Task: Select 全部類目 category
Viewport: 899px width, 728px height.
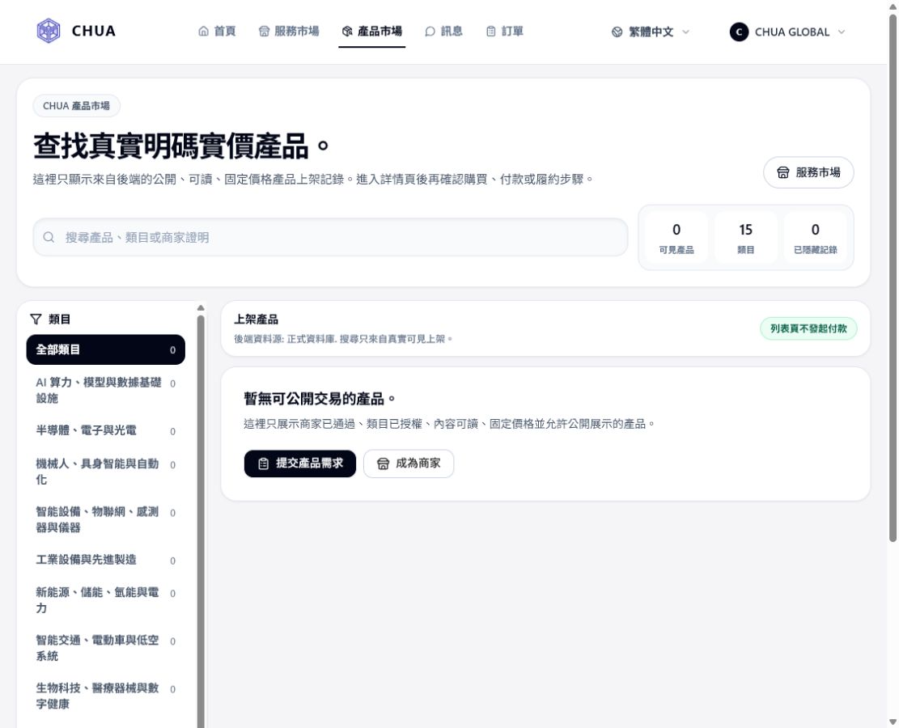Action: [105, 349]
